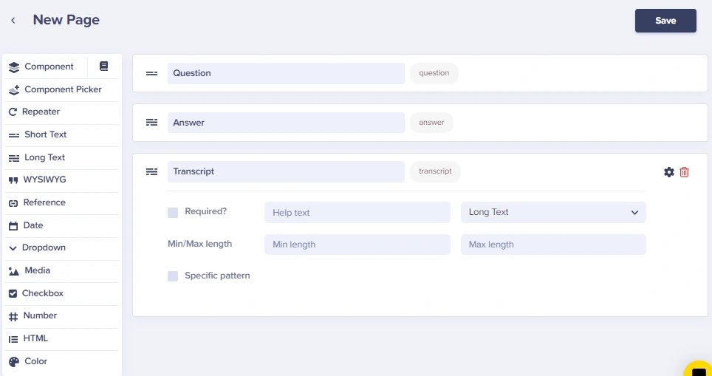The width and height of the screenshot is (712, 376).
Task: Add a Checkbox field from sidebar
Action: point(62,293)
